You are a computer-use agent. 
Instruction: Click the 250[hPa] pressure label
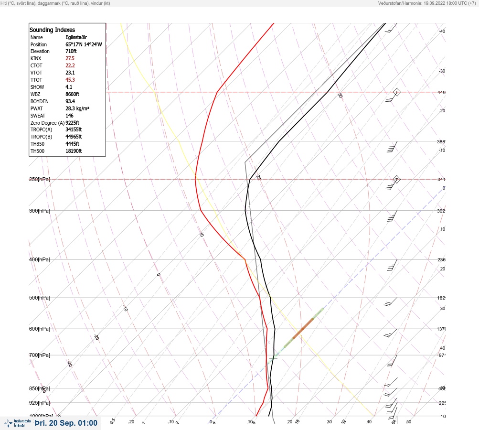40,179
